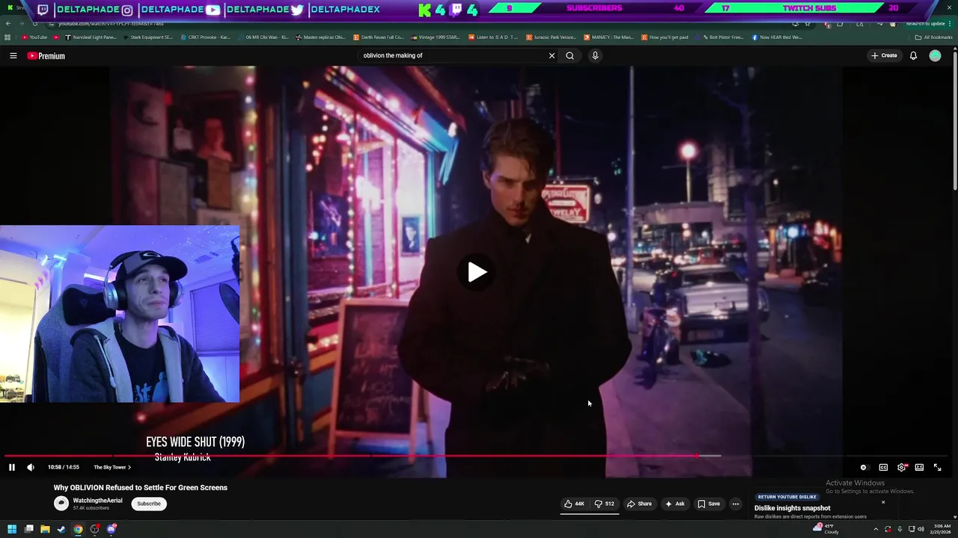This screenshot has height=538, width=958.
Task: Click 'Relaunch to update' Chrome button
Action: (x=926, y=24)
